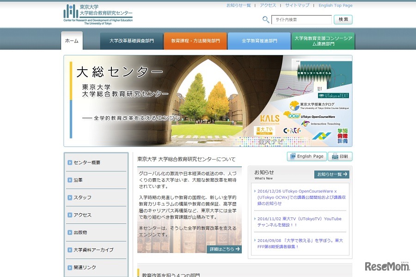This screenshot has width=416, height=277.
Task: Click the CoREF logo
Action: [x=293, y=131]
